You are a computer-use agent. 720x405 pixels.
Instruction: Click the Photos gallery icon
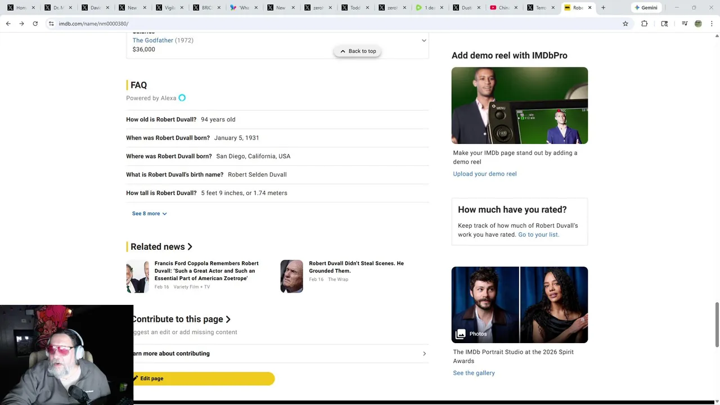[x=461, y=334]
